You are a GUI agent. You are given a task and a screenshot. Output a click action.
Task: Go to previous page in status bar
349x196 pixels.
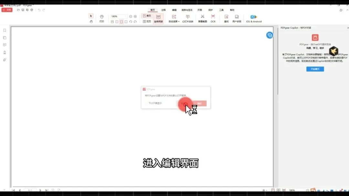click(x=20, y=190)
